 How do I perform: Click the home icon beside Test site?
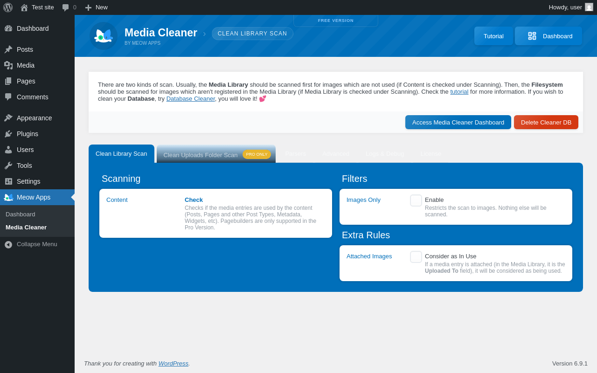click(x=24, y=7)
